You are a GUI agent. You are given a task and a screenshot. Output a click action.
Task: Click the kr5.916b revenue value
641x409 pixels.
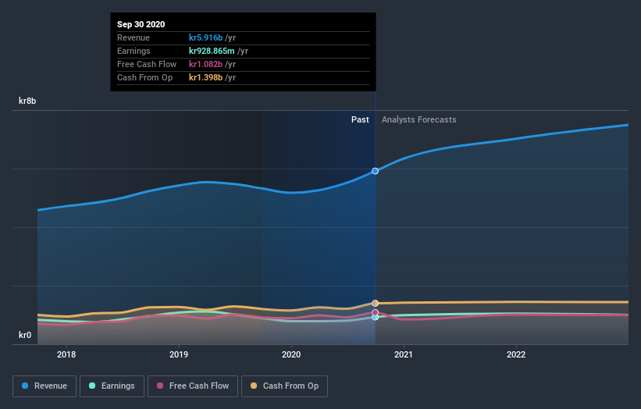click(x=205, y=37)
